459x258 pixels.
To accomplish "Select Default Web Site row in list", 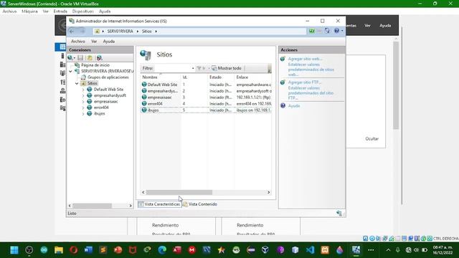I will (x=206, y=85).
